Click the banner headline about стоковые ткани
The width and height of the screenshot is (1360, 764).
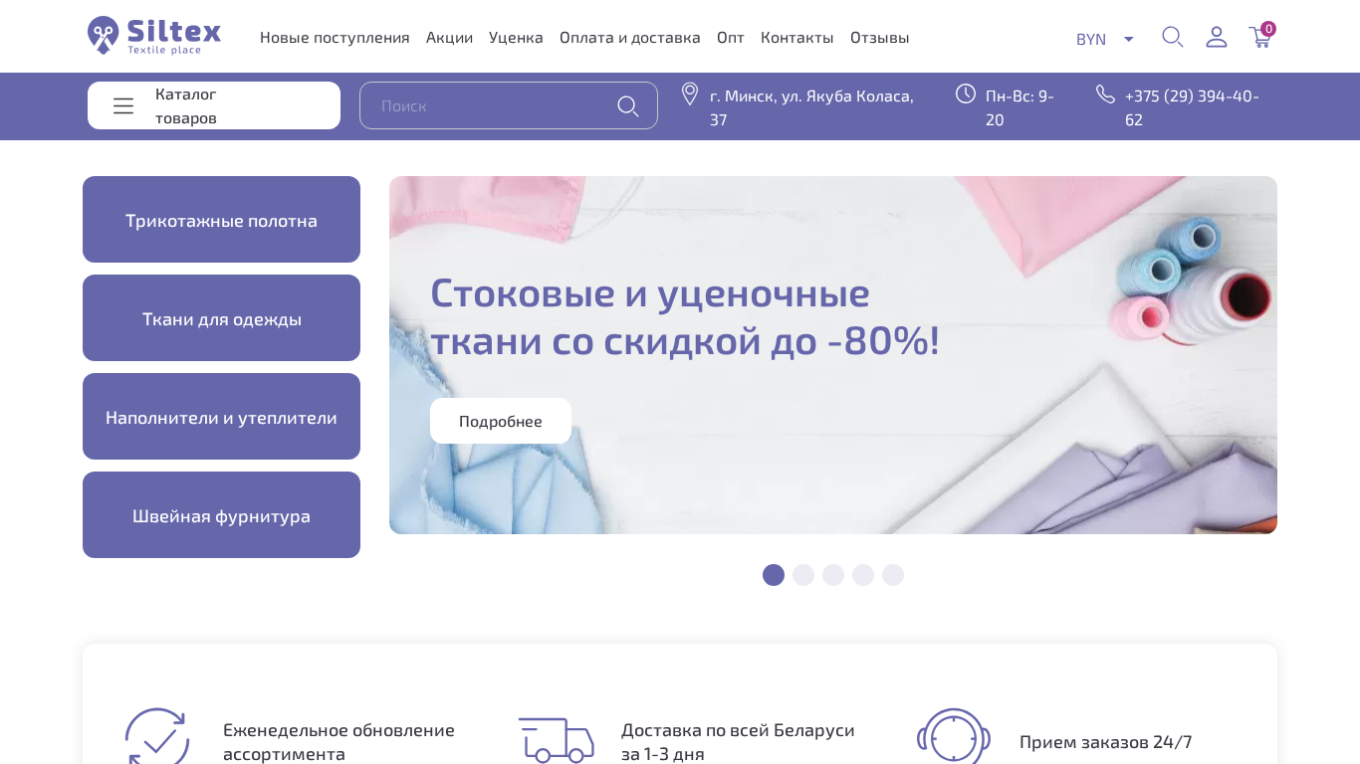(x=685, y=316)
